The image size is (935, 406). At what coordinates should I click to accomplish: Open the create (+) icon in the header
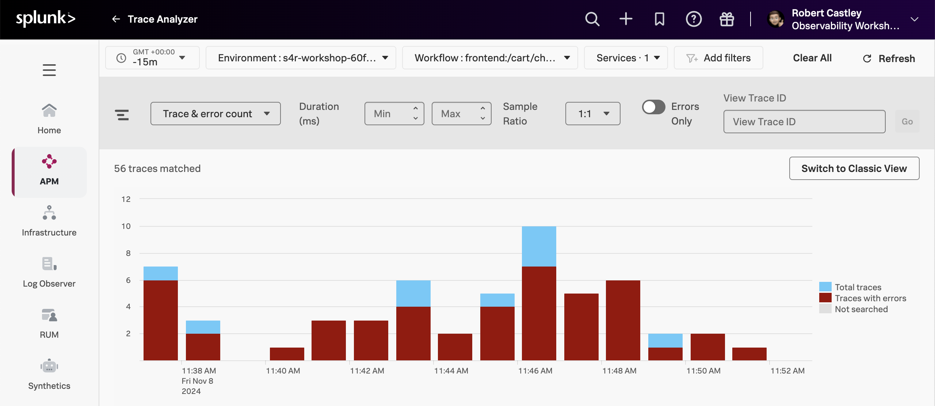point(626,19)
